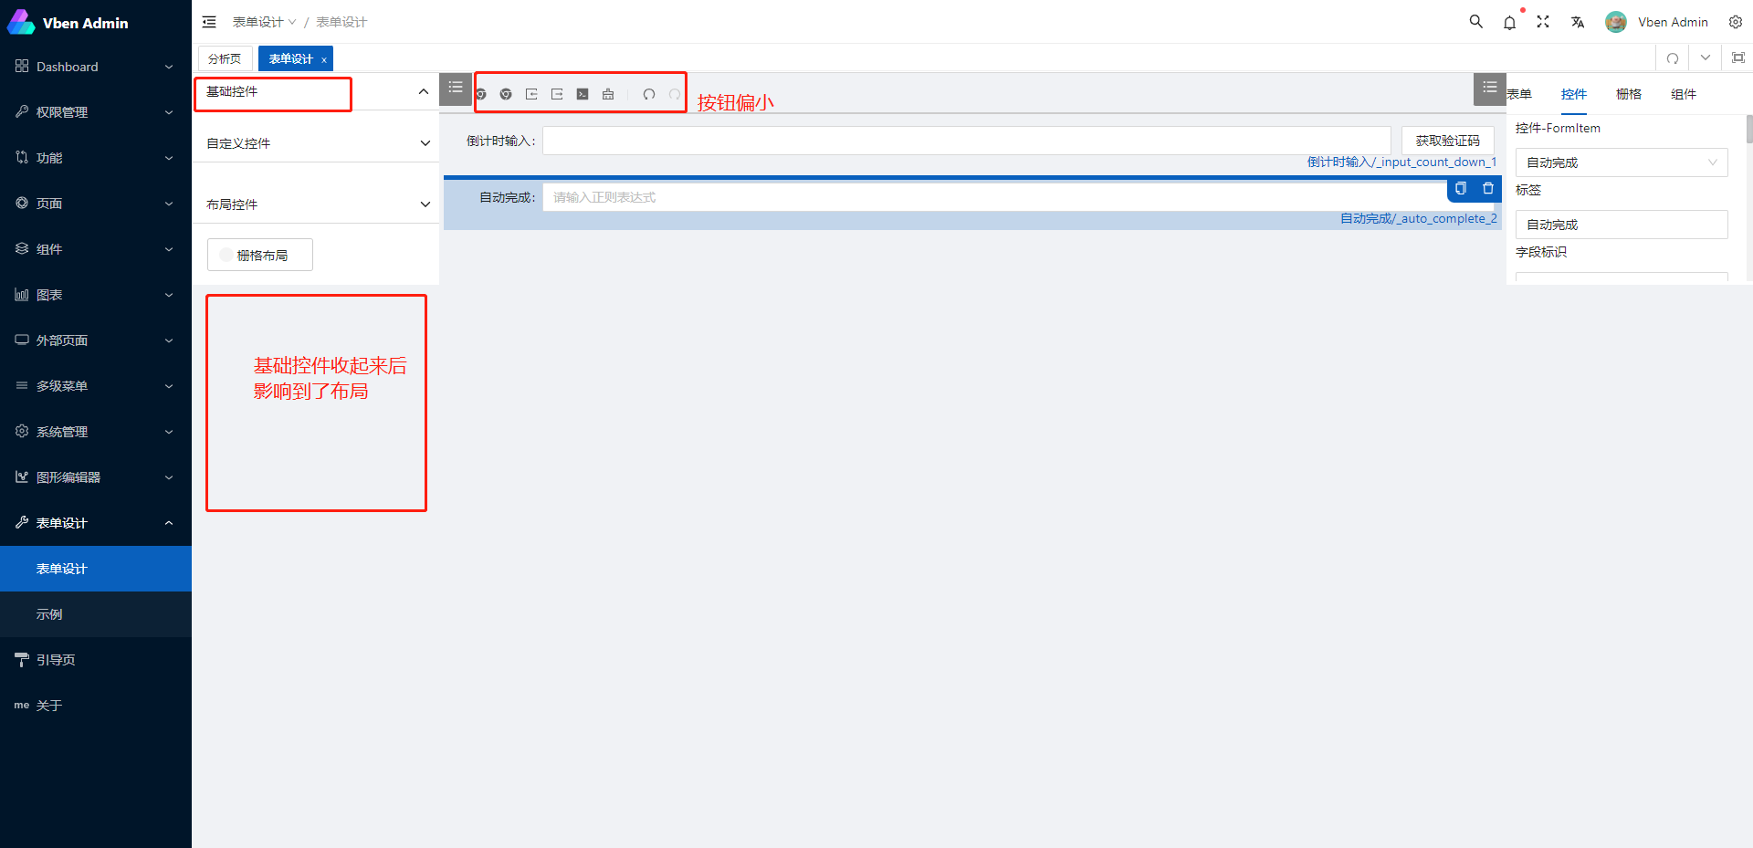Open the global search magnifier icon
Image resolution: width=1753 pixels, height=848 pixels.
tap(1475, 21)
